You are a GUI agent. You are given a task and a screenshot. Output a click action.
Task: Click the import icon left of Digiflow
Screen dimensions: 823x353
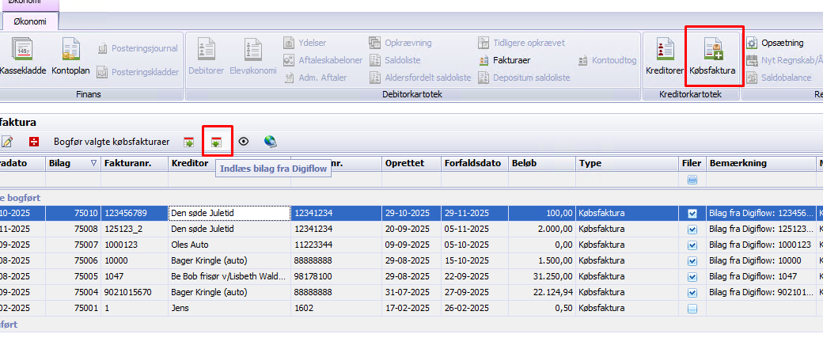click(x=189, y=142)
